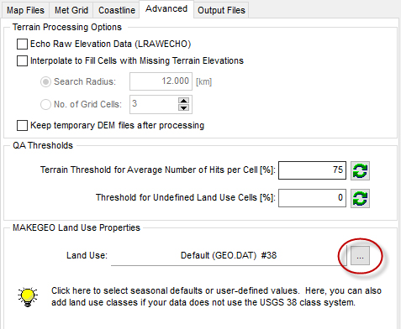Click the yellow lightbulb tip icon
This screenshot has width=401, height=329.
click(28, 297)
